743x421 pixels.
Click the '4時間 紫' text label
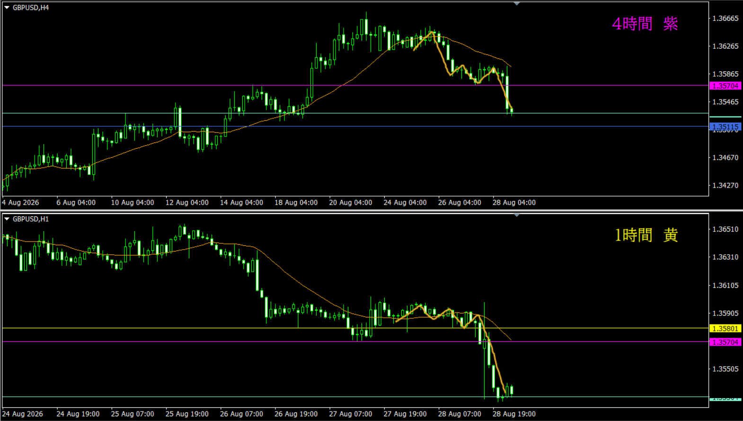[x=645, y=24]
